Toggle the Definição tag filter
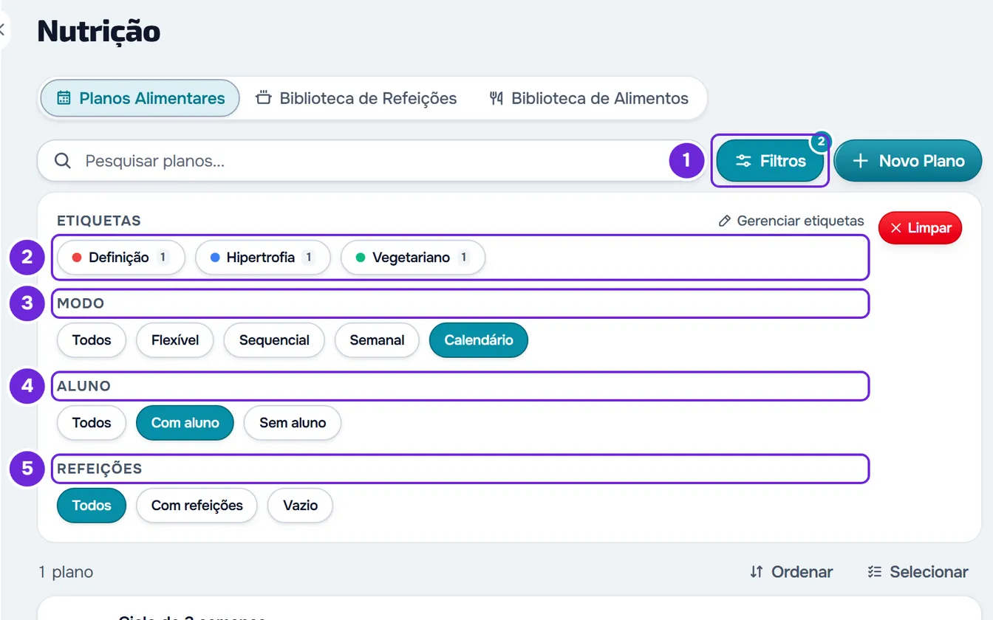 pyautogui.click(x=120, y=258)
